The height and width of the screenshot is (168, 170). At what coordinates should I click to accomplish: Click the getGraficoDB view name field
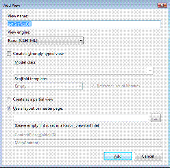tap(84, 24)
